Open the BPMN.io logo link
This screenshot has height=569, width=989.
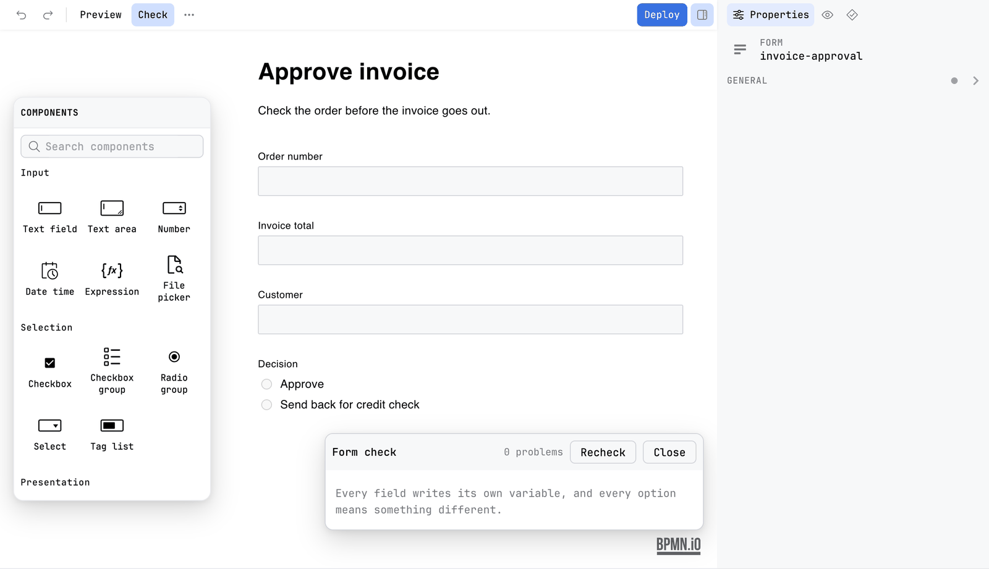(678, 545)
